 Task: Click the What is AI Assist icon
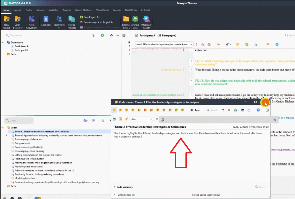point(146,20)
